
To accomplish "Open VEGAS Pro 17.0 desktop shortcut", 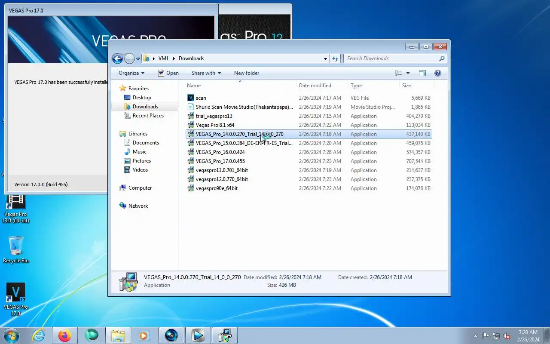I will (x=16, y=299).
